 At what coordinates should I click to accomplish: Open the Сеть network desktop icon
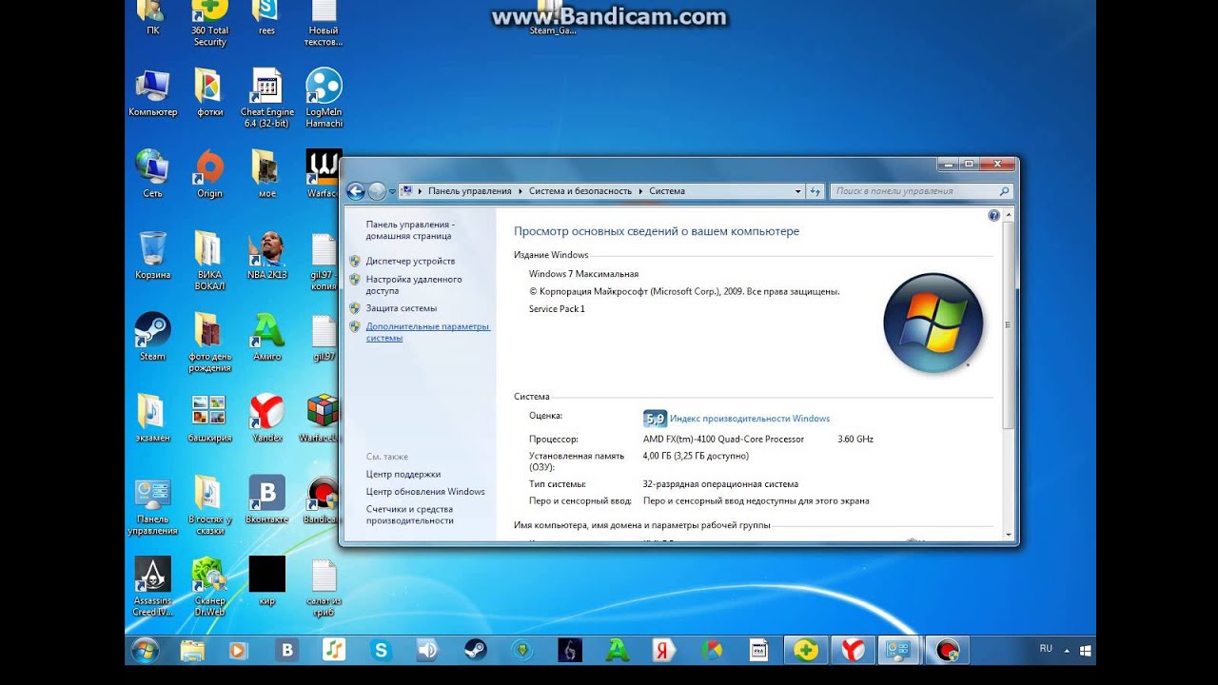click(x=152, y=174)
